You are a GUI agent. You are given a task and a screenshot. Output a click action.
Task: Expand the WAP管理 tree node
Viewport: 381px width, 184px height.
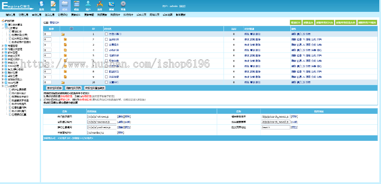pyautogui.click(x=3, y=83)
